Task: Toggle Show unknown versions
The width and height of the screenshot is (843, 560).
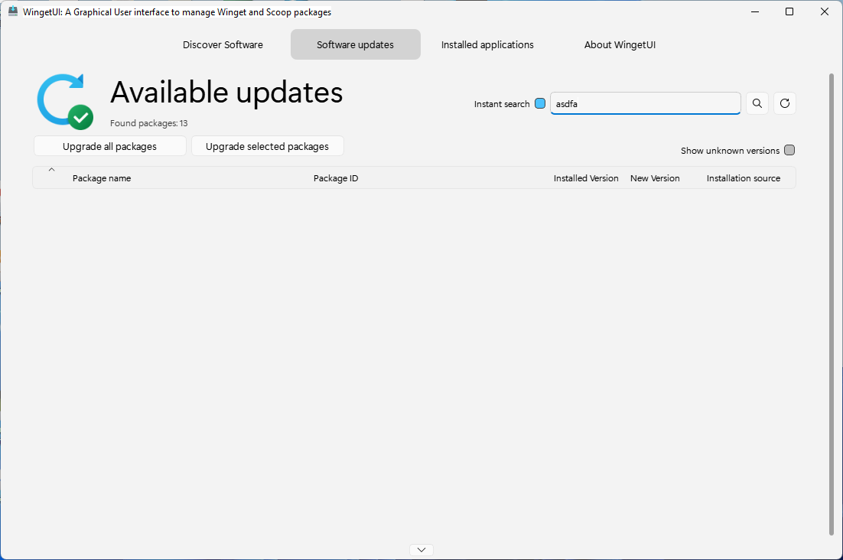Action: pyautogui.click(x=789, y=150)
